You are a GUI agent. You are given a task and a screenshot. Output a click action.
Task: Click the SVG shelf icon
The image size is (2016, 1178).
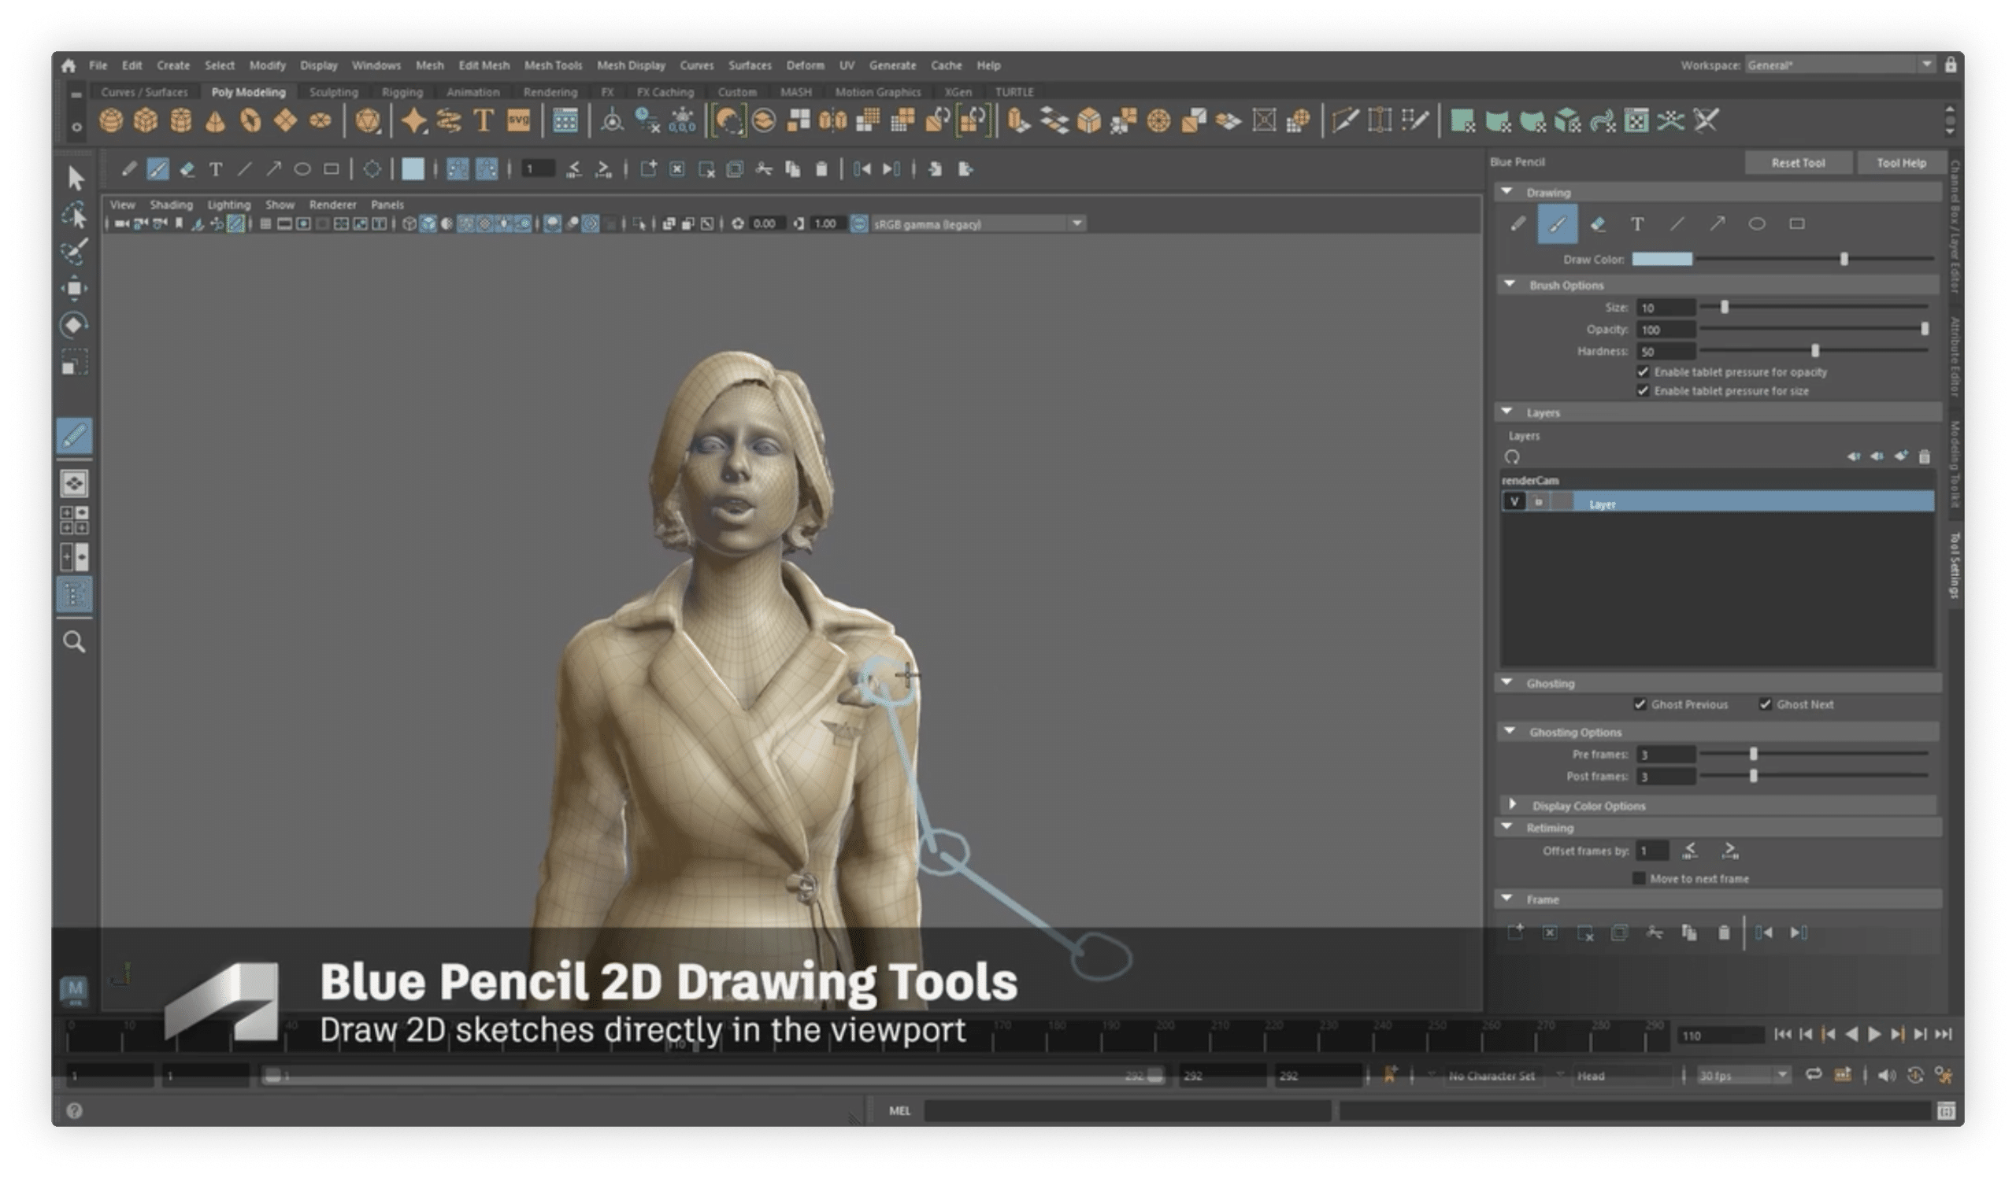point(518,120)
